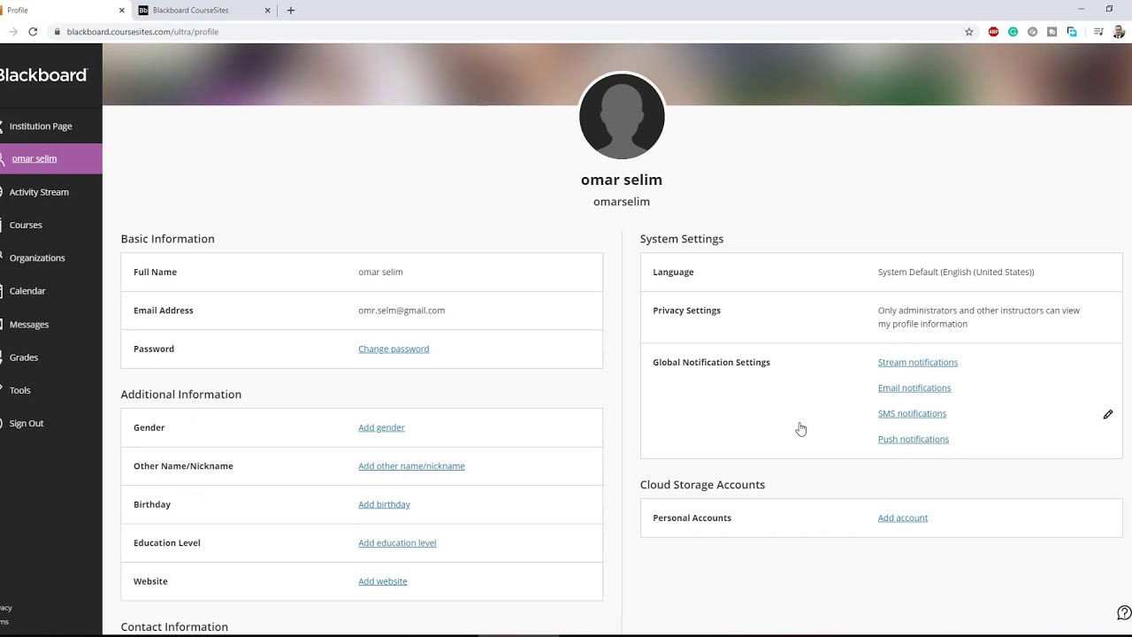This screenshot has width=1132, height=637.
Task: Sign Out of Blackboard
Action: (27, 424)
